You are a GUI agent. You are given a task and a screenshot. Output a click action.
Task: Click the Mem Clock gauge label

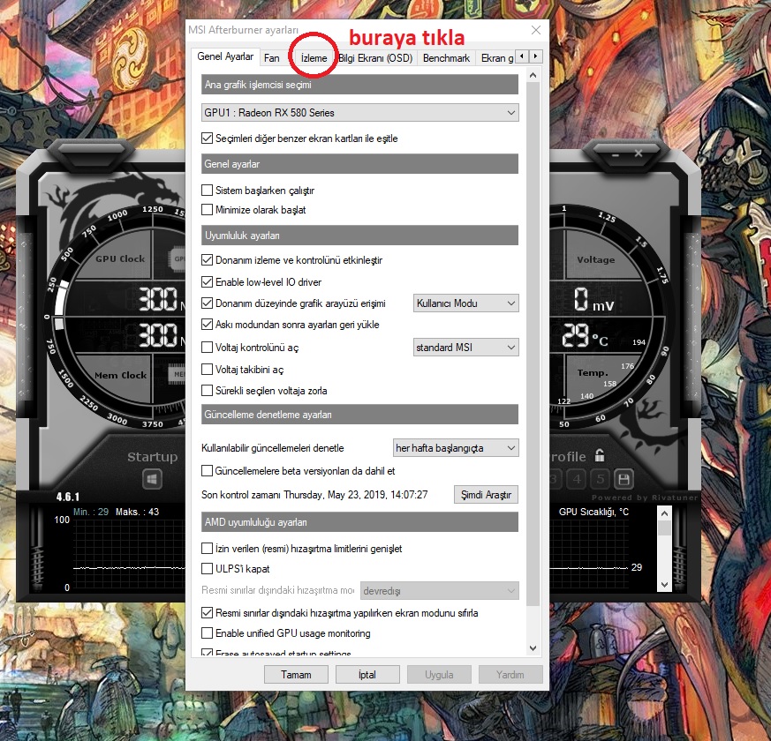pos(120,375)
